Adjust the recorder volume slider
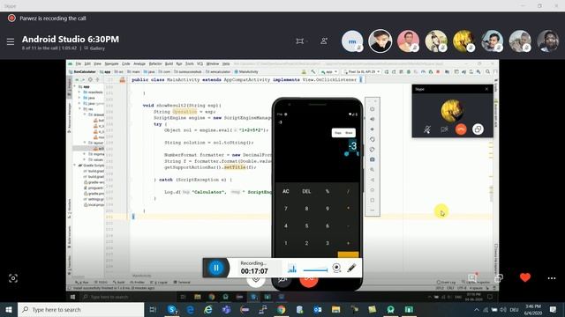The image size is (565, 317). click(315, 270)
